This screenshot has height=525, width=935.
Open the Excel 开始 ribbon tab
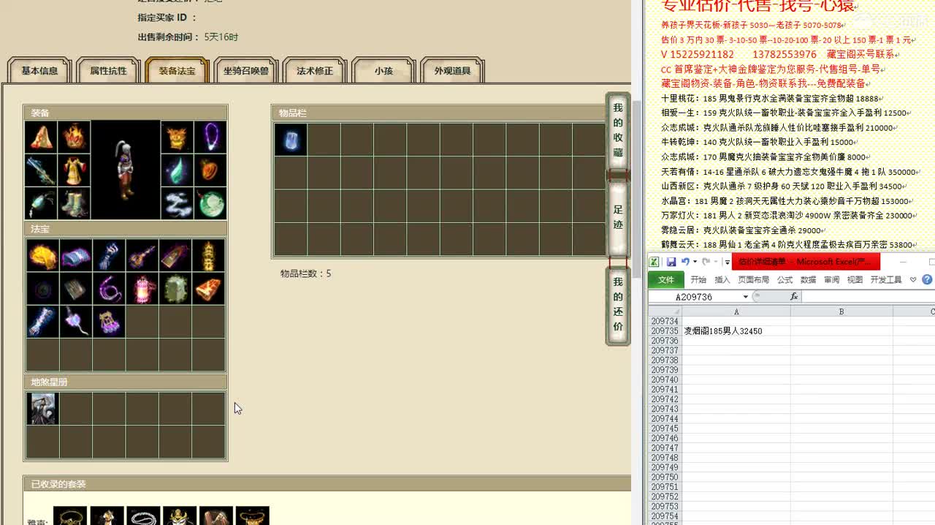coord(698,279)
